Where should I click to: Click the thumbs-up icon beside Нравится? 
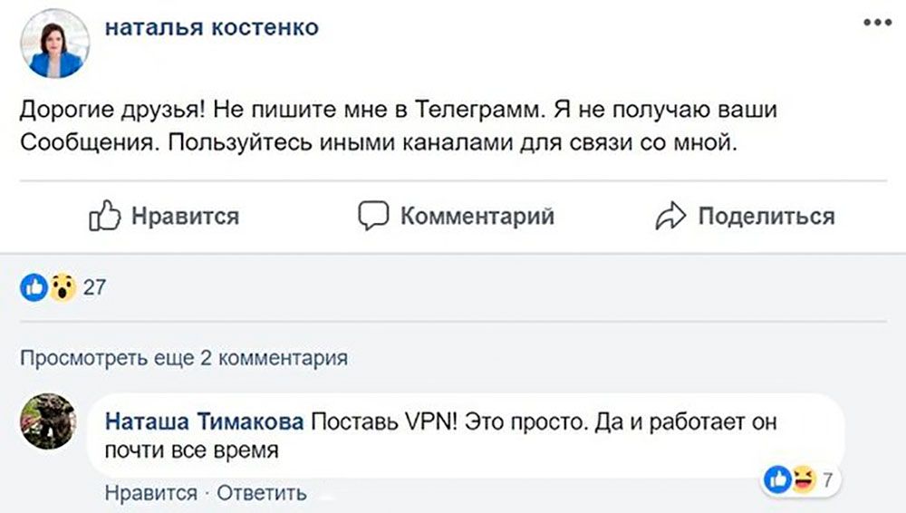[x=105, y=217]
